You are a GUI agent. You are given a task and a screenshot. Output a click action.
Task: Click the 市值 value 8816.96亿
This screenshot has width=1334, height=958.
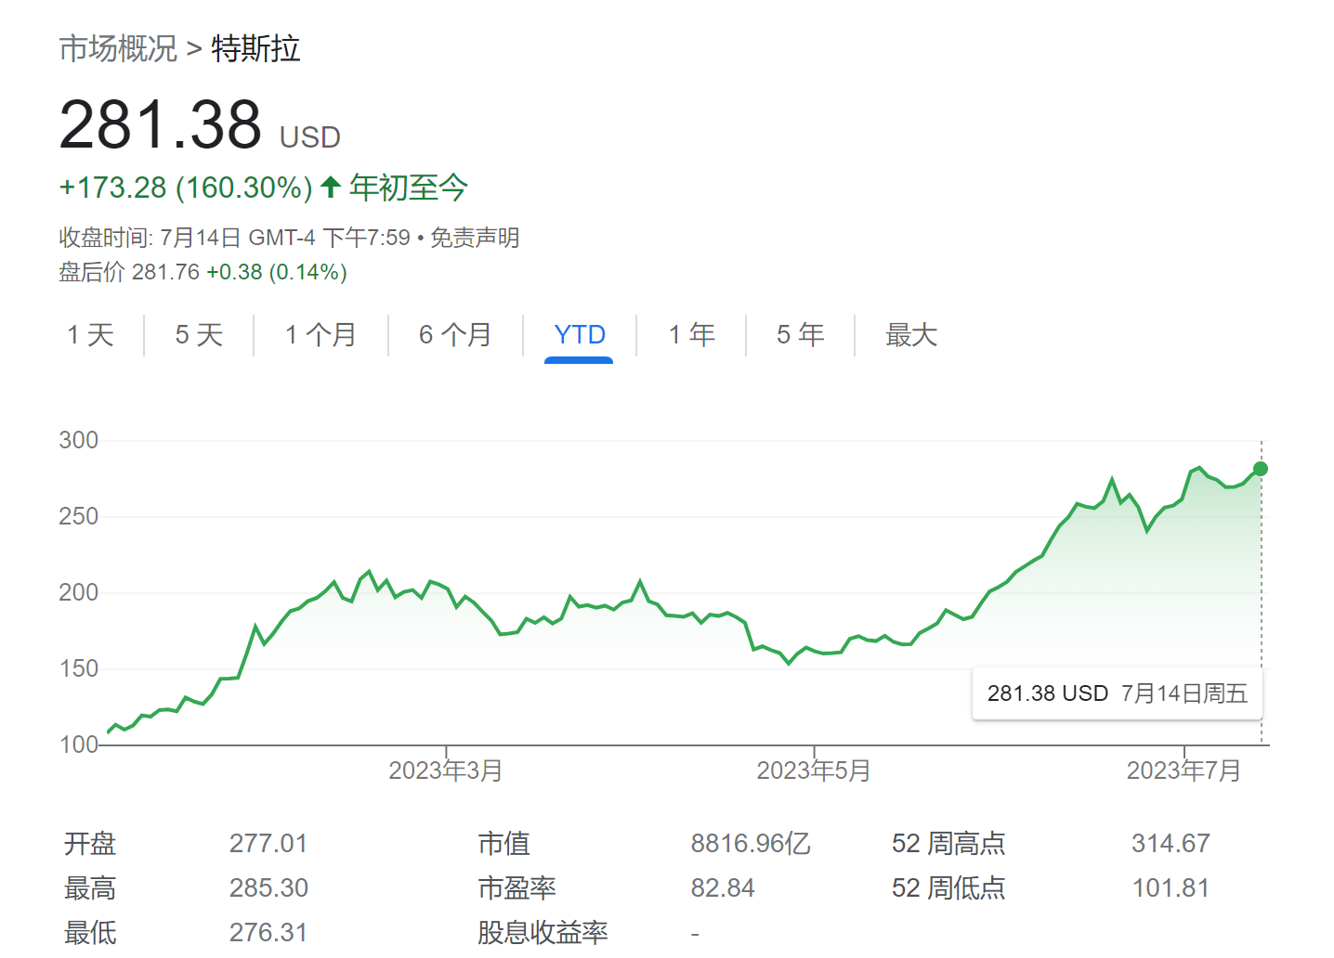(x=750, y=843)
